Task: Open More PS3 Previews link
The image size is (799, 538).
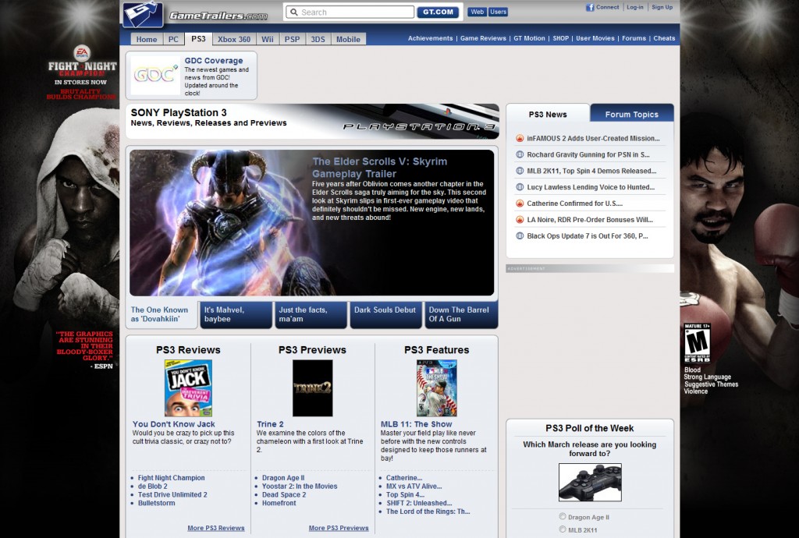Action: tap(339, 528)
